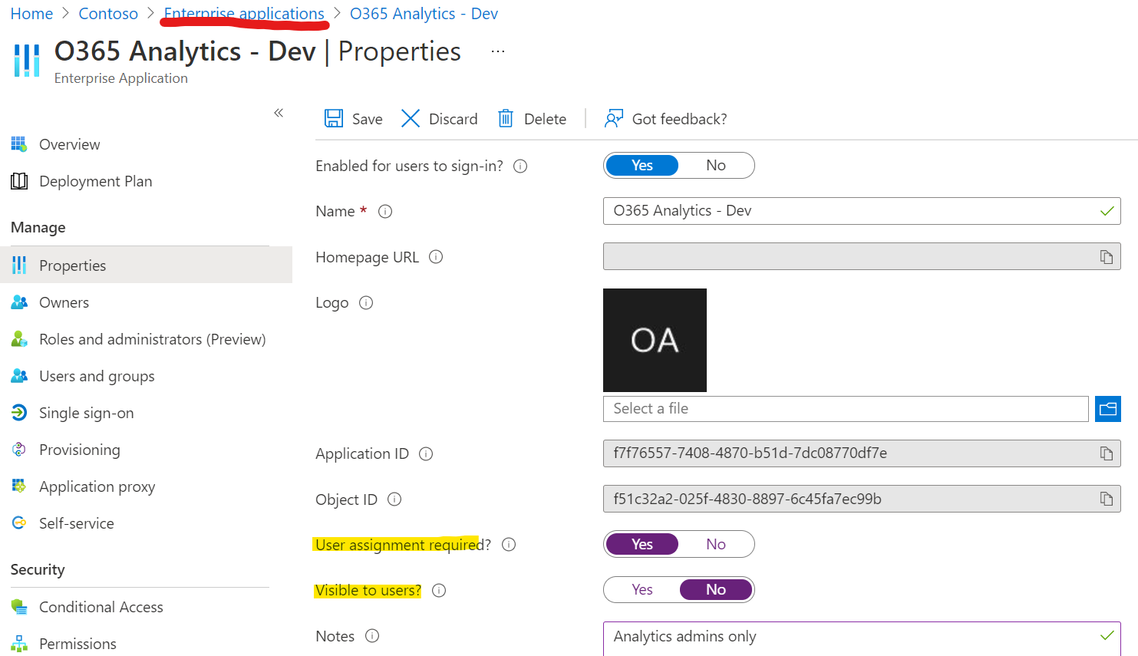
Task: Select Properties in the Manage menu
Action: 146,265
